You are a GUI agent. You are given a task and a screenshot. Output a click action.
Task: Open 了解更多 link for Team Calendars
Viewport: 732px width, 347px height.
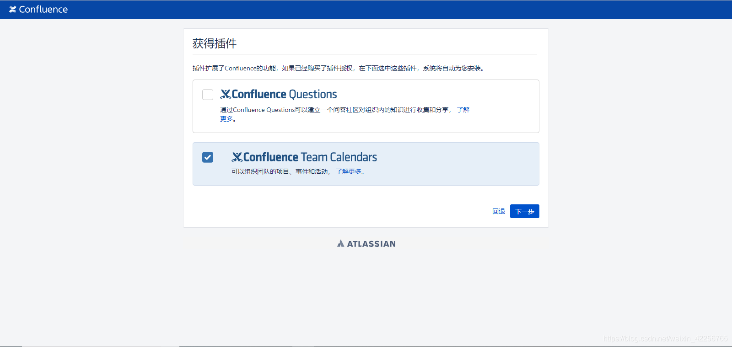coord(349,171)
